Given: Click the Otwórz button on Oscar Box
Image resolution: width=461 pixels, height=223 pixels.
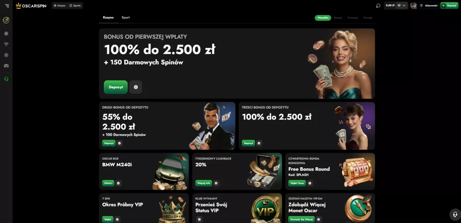Looking at the screenshot, I should tap(108, 183).
